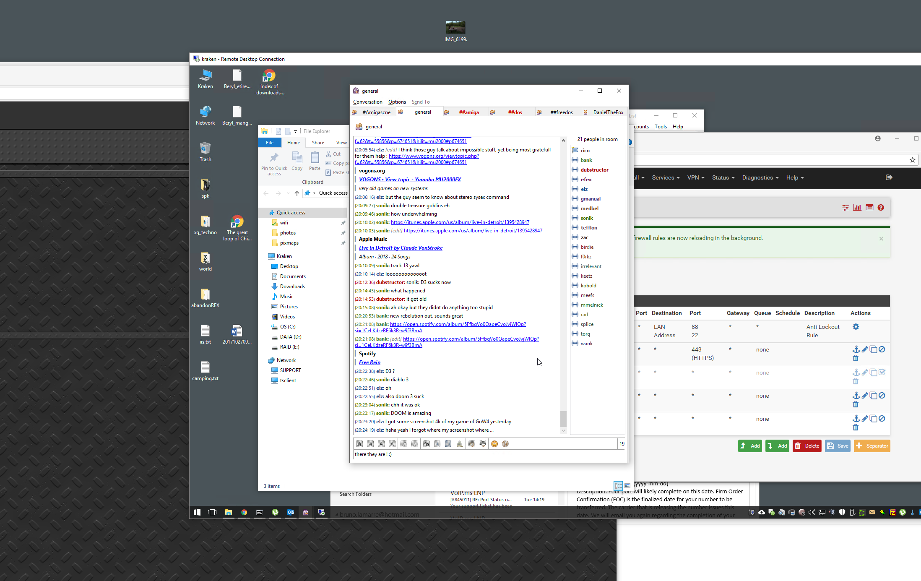
Task: Click the chat history scrollbar thumb
Action: click(x=563, y=419)
